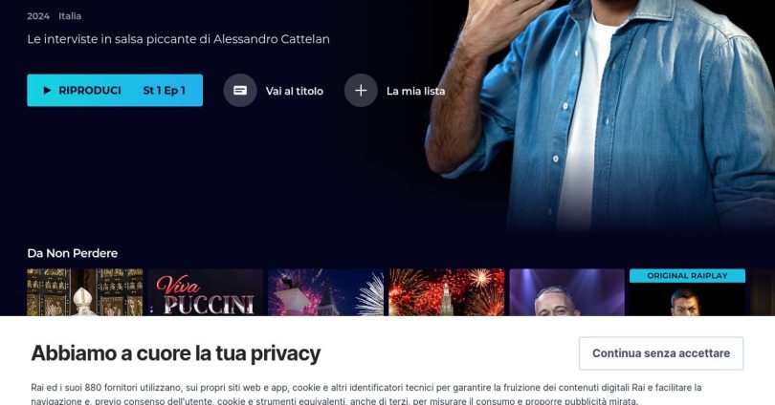This screenshot has width=775, height=405.
Task: Click the ORIGINAL RAIPLAY cyan badge
Action: (x=688, y=276)
